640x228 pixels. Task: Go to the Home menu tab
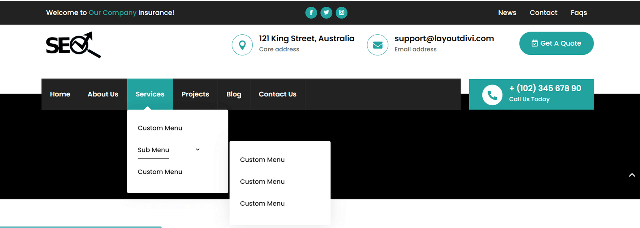(x=60, y=94)
